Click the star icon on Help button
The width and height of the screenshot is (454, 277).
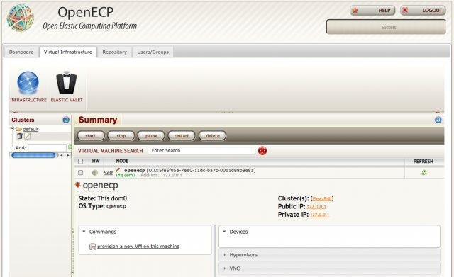tap(355, 11)
